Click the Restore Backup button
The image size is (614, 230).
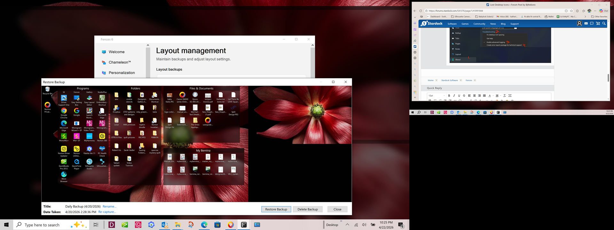pos(276,209)
